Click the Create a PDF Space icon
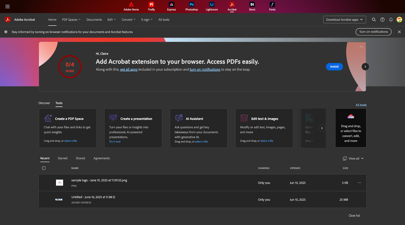 [48, 118]
